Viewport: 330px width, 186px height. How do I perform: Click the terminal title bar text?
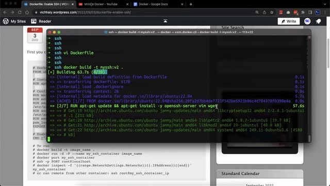tap(180, 32)
